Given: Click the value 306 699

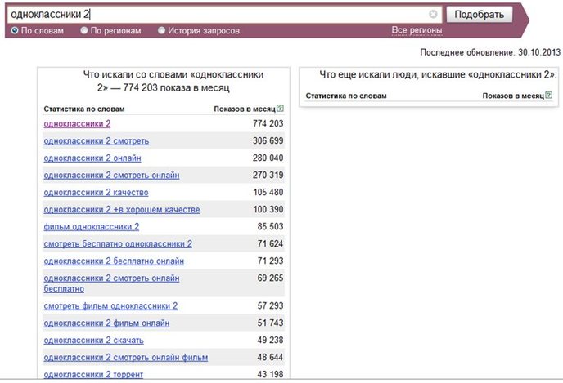Looking at the screenshot, I should 268,140.
